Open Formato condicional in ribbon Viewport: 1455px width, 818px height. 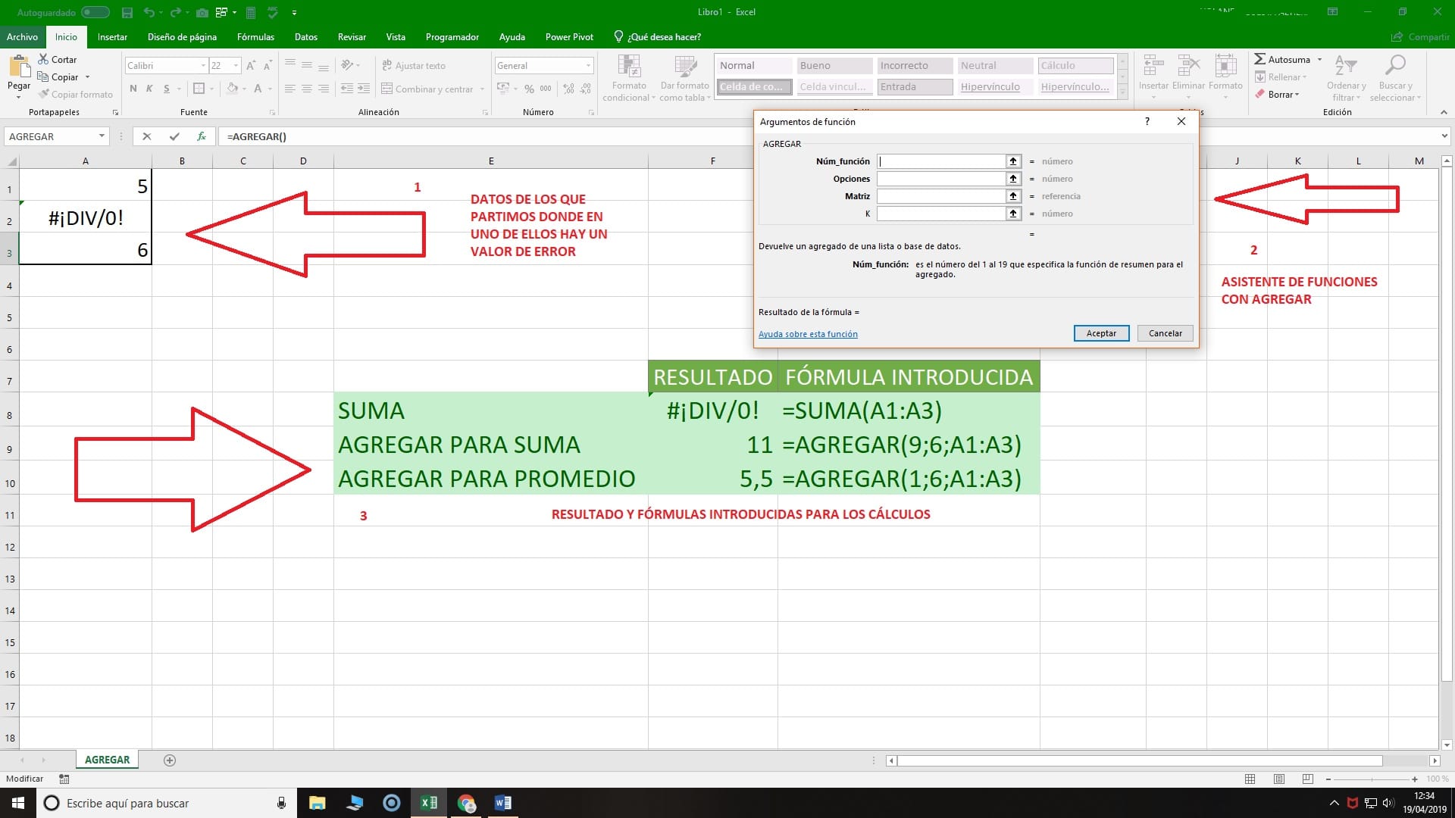tap(629, 78)
